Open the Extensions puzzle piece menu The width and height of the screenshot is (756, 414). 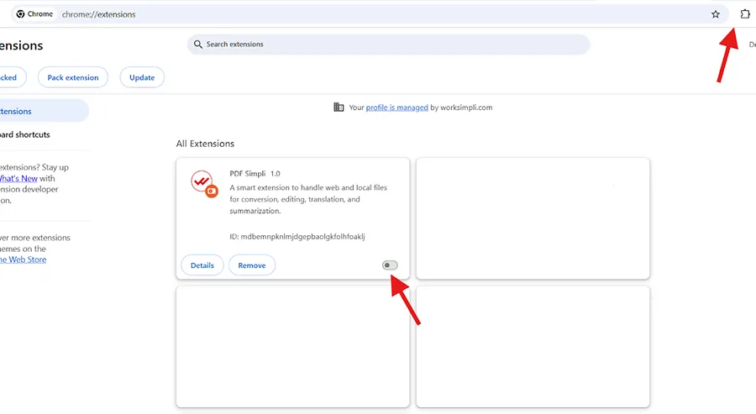click(744, 14)
